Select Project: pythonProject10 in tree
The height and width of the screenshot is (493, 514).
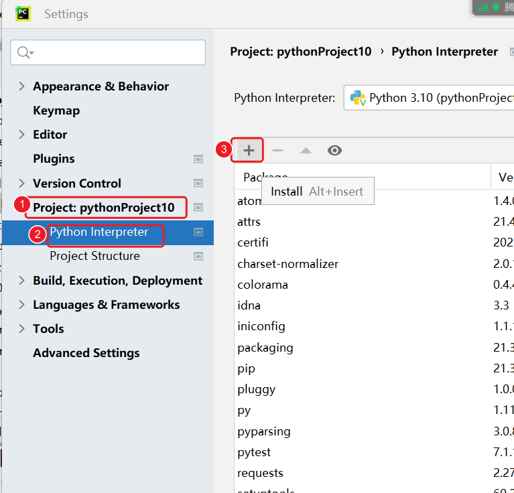click(104, 208)
